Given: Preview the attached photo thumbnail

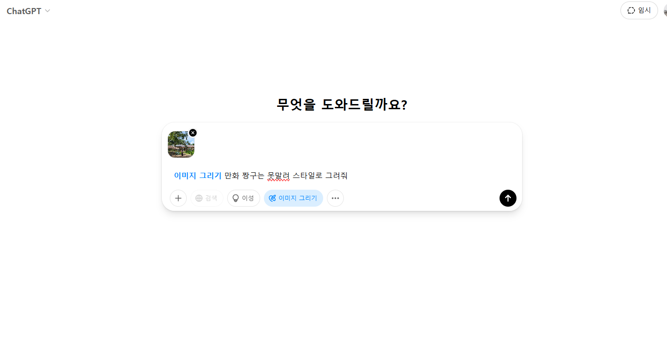Looking at the screenshot, I should [x=181, y=145].
